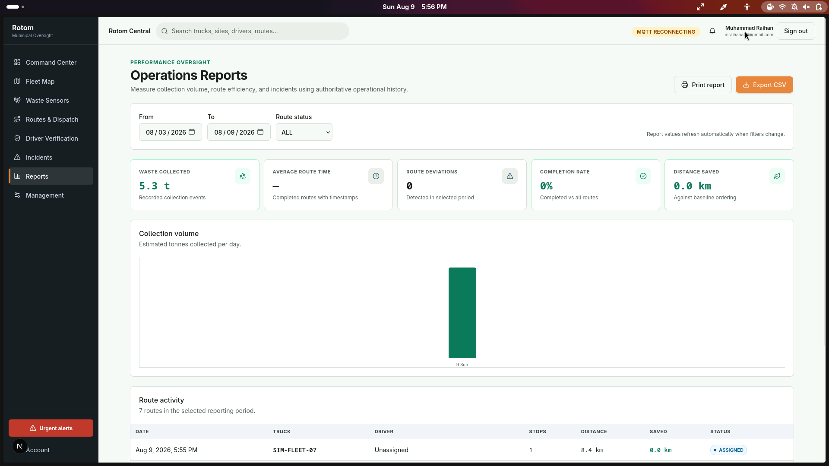Open calendar picker for To date
The height and width of the screenshot is (466, 829).
[x=260, y=132]
